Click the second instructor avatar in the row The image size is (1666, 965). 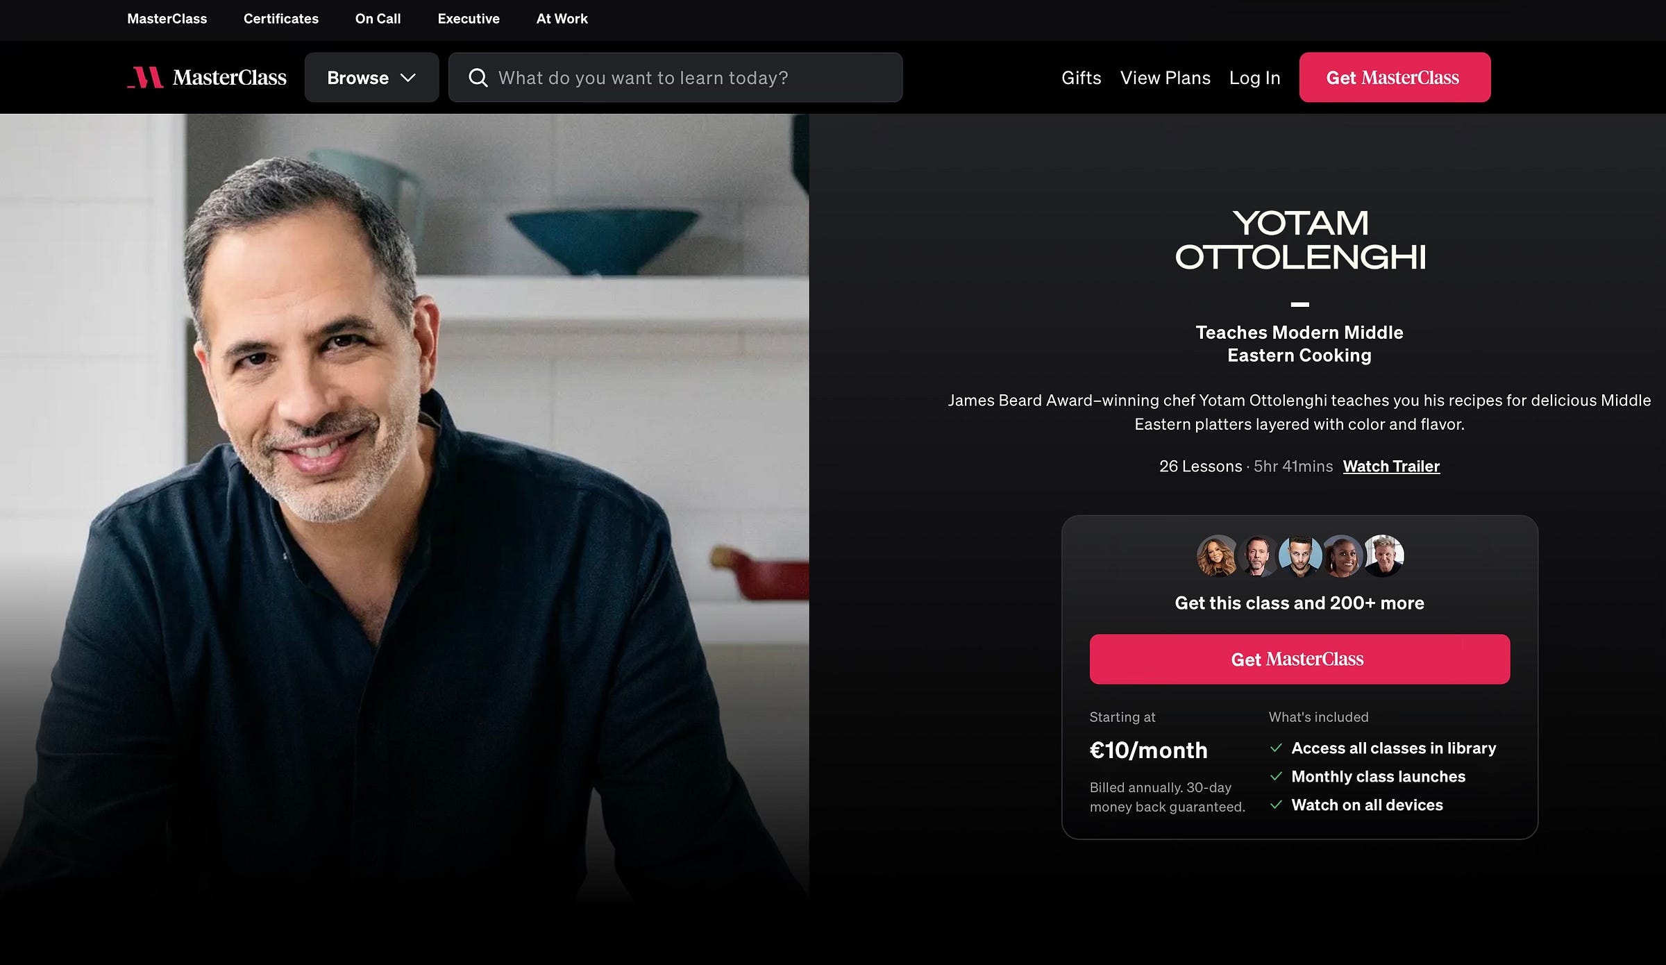point(1258,555)
